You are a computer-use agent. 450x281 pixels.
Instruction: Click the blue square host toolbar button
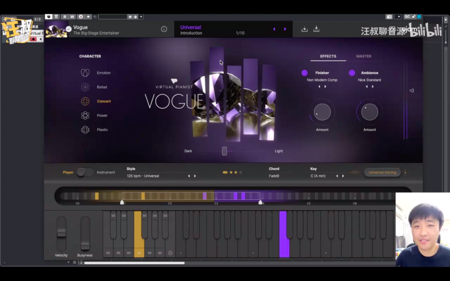coord(419,16)
